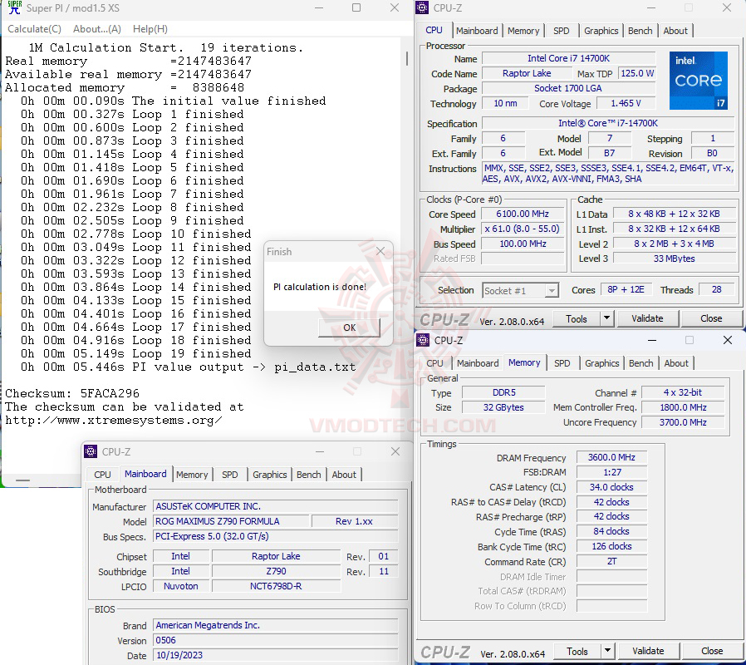Click OK in the Finish dialog
This screenshot has height=665, width=746.
[x=349, y=328]
